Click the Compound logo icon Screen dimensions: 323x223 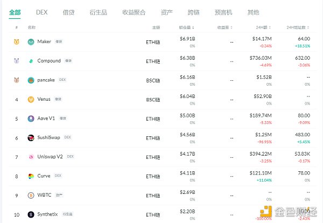pos(31,61)
